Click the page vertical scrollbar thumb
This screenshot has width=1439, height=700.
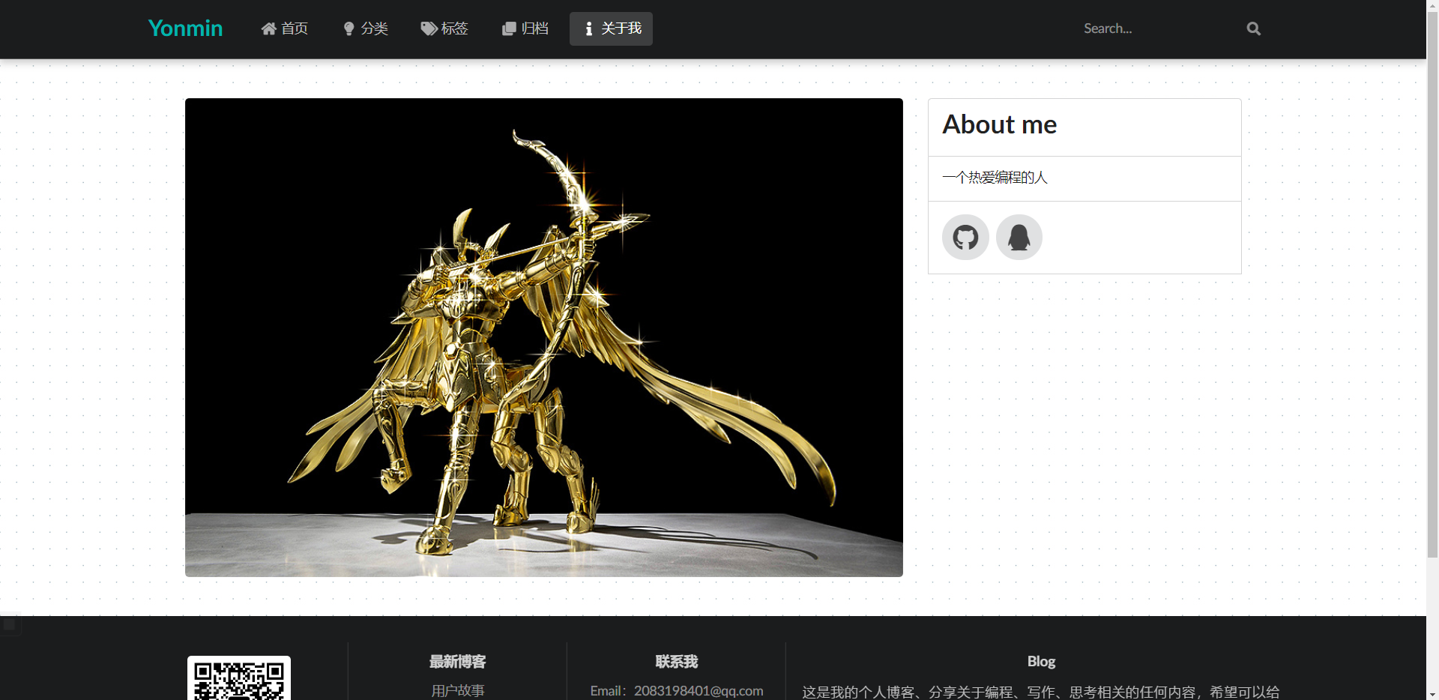[x=1432, y=285]
